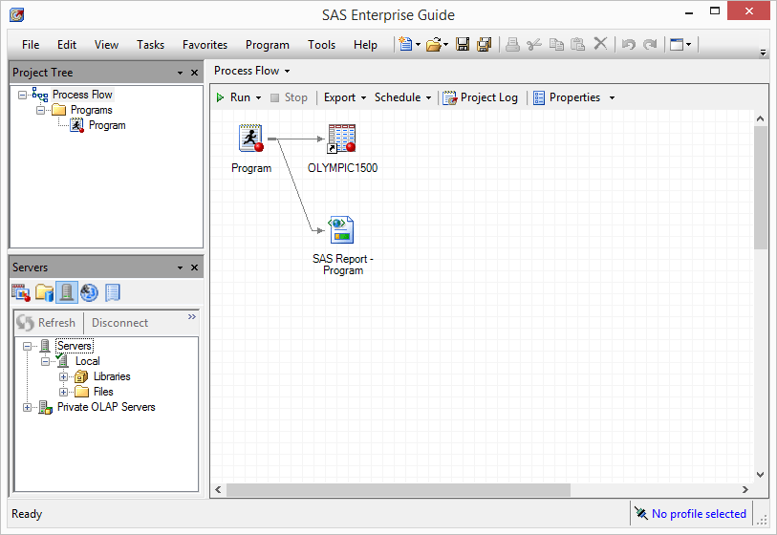The width and height of the screenshot is (777, 535).
Task: Click the workspace layout window icon
Action: (677, 45)
